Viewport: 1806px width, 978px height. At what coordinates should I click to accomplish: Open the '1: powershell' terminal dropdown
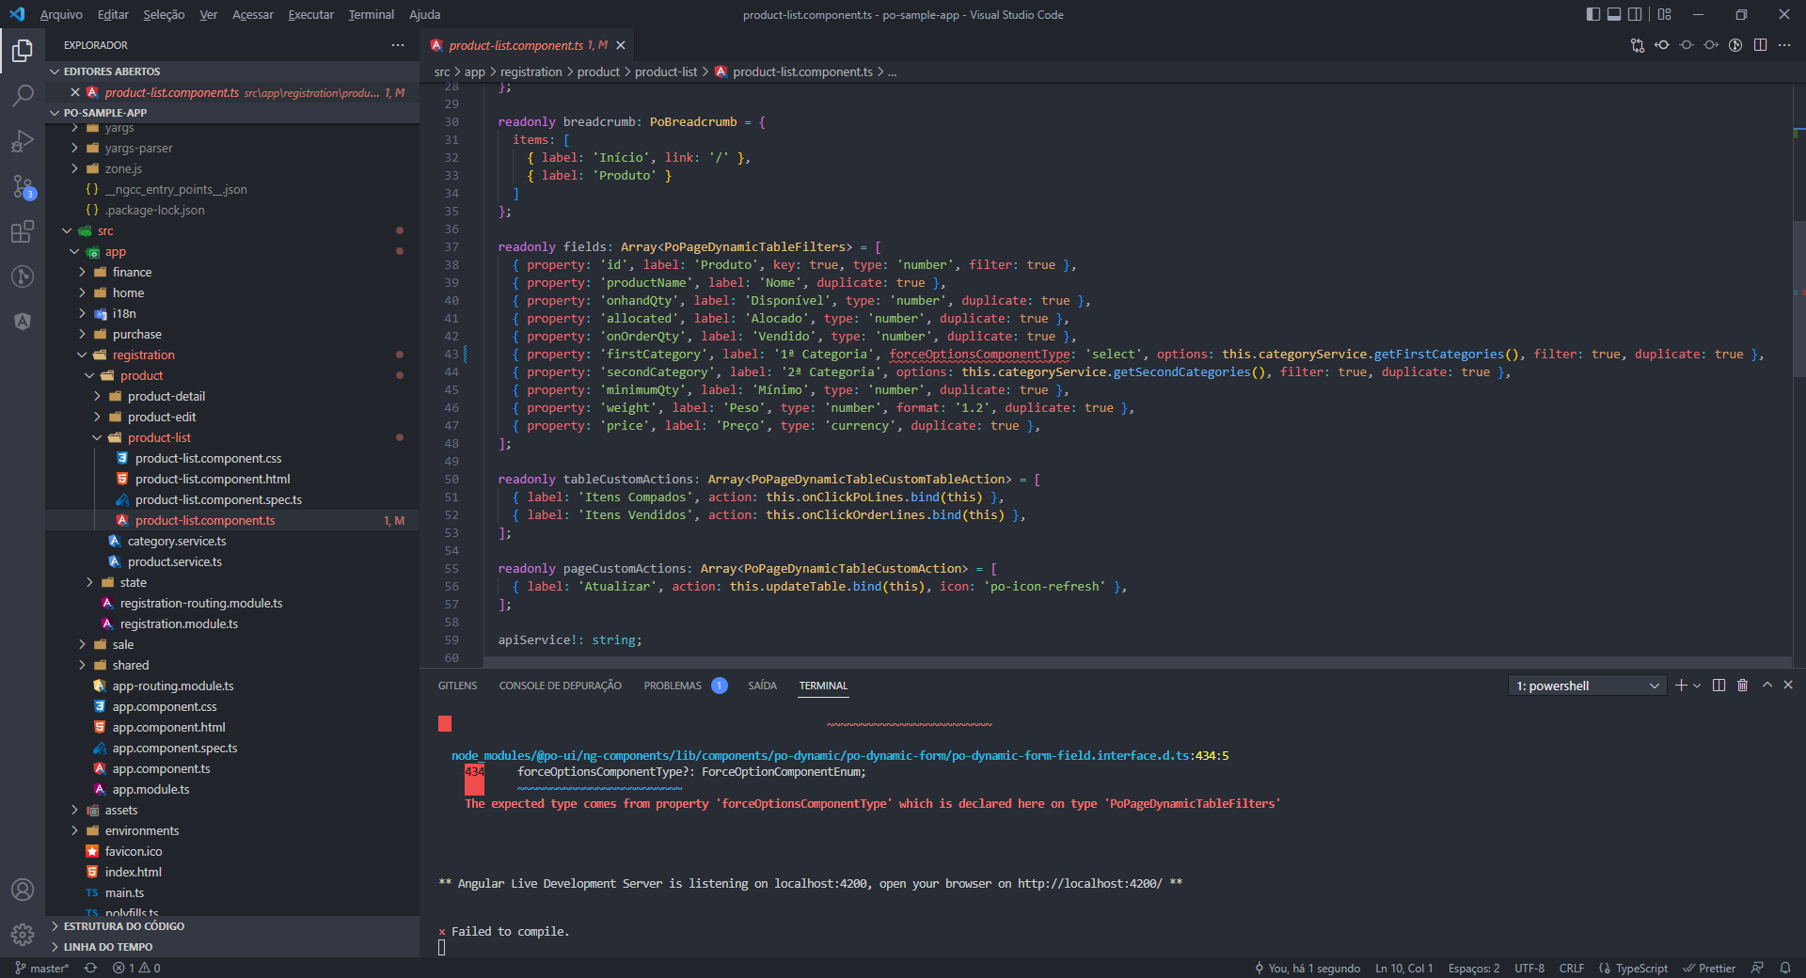(x=1586, y=686)
